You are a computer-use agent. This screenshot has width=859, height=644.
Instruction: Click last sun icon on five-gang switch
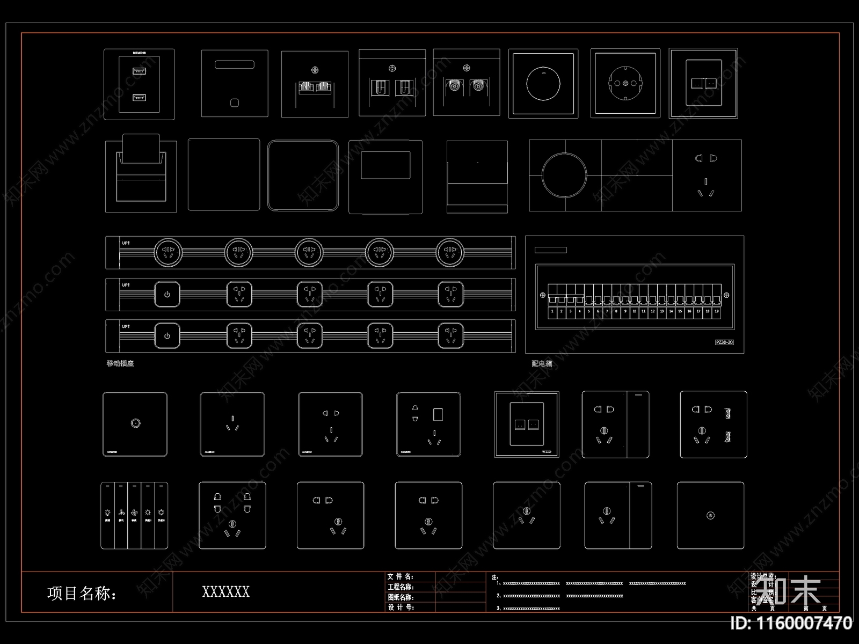[x=161, y=513]
